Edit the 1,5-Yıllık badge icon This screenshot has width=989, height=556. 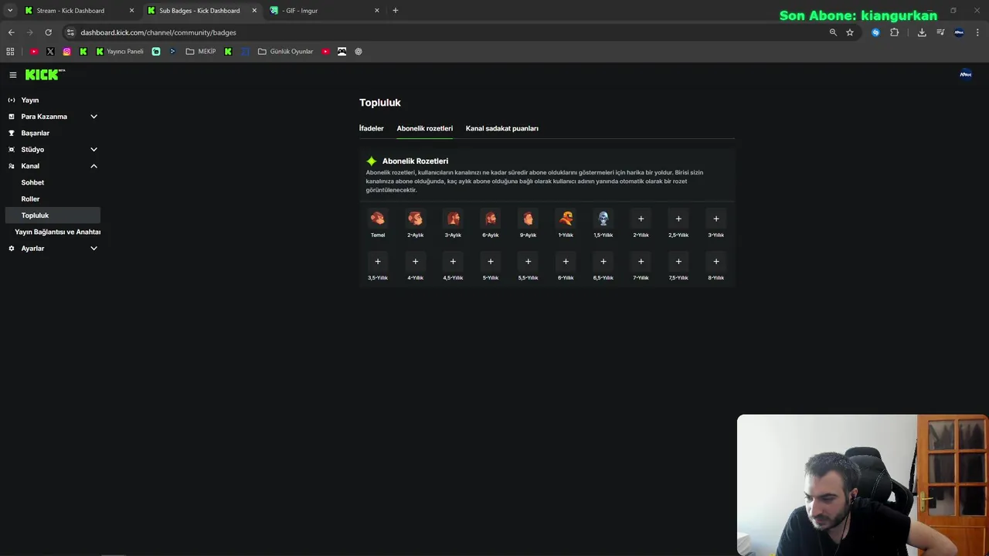(603, 219)
